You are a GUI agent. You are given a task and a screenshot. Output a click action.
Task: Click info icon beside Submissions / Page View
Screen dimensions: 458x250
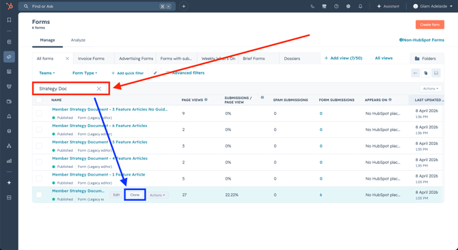click(262, 98)
